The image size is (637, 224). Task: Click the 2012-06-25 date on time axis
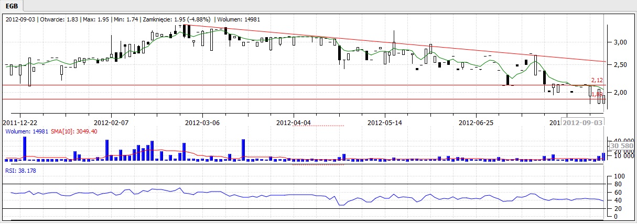pos(476,123)
